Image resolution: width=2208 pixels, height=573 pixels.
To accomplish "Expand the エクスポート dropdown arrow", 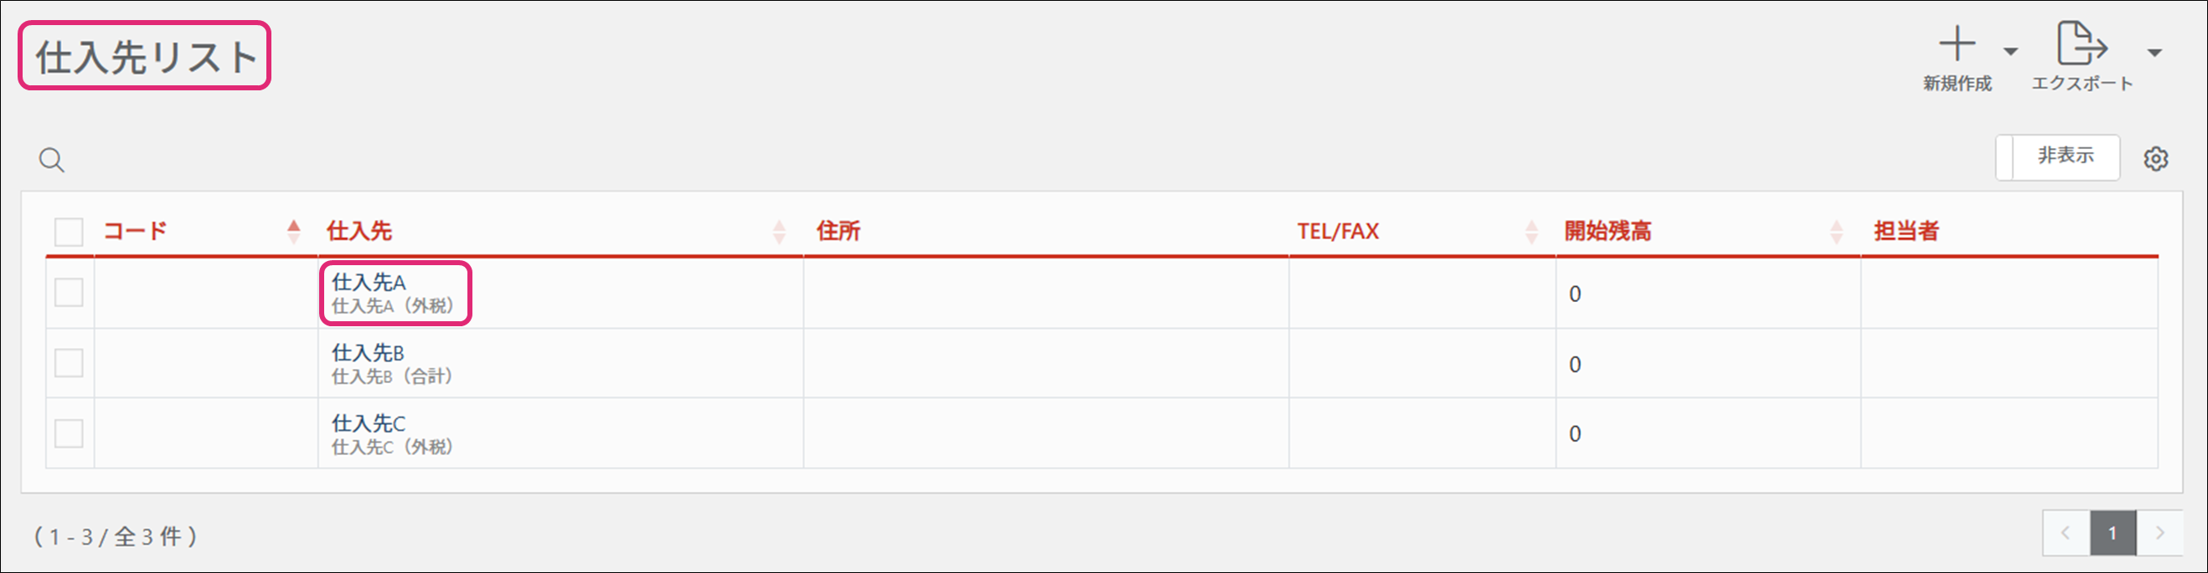I will click(x=2154, y=52).
